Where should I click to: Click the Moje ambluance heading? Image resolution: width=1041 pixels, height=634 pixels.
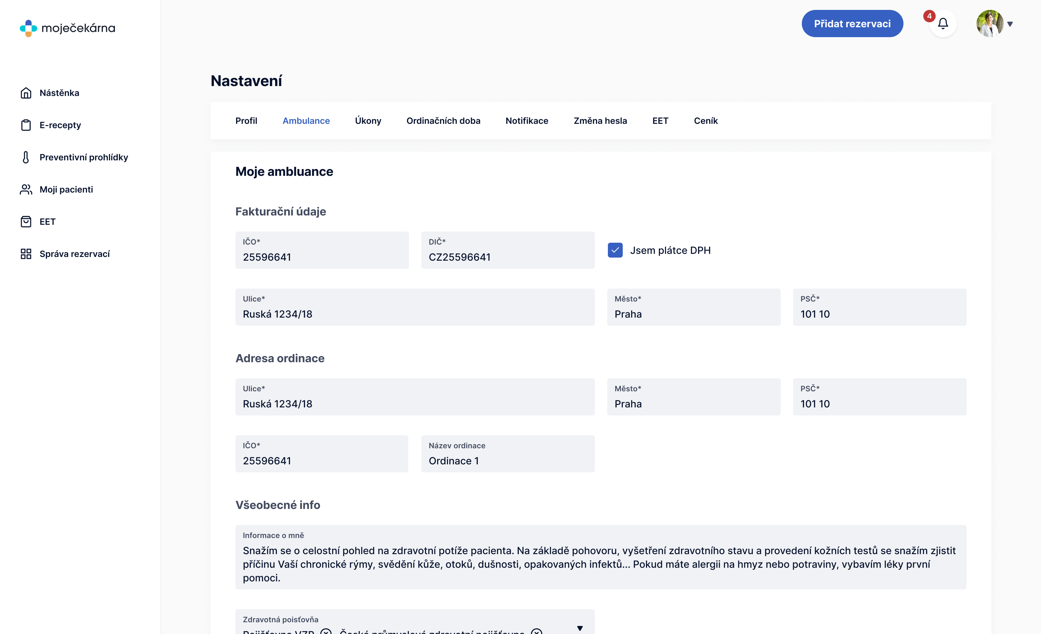tap(284, 172)
